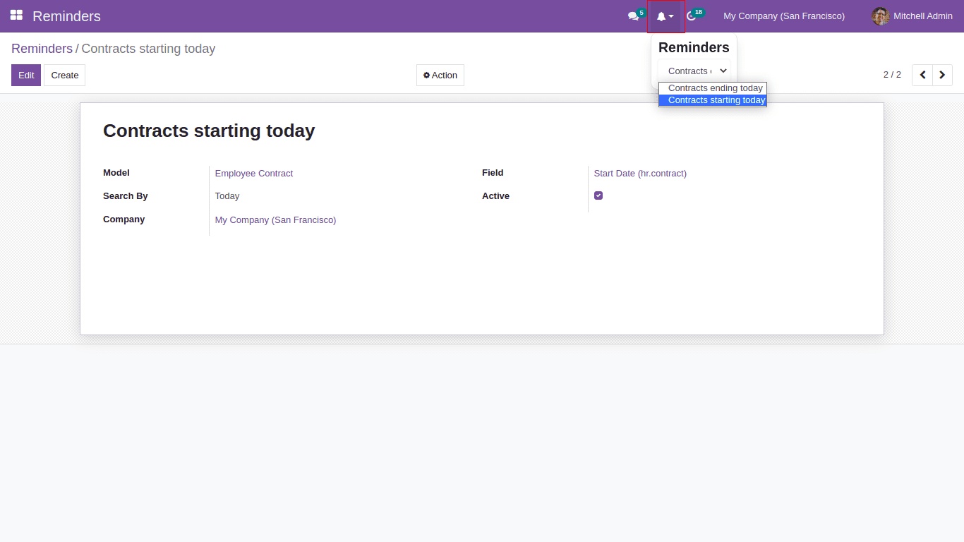Select Contracts ending today from dropdown
This screenshot has width=964, height=542.
click(713, 88)
